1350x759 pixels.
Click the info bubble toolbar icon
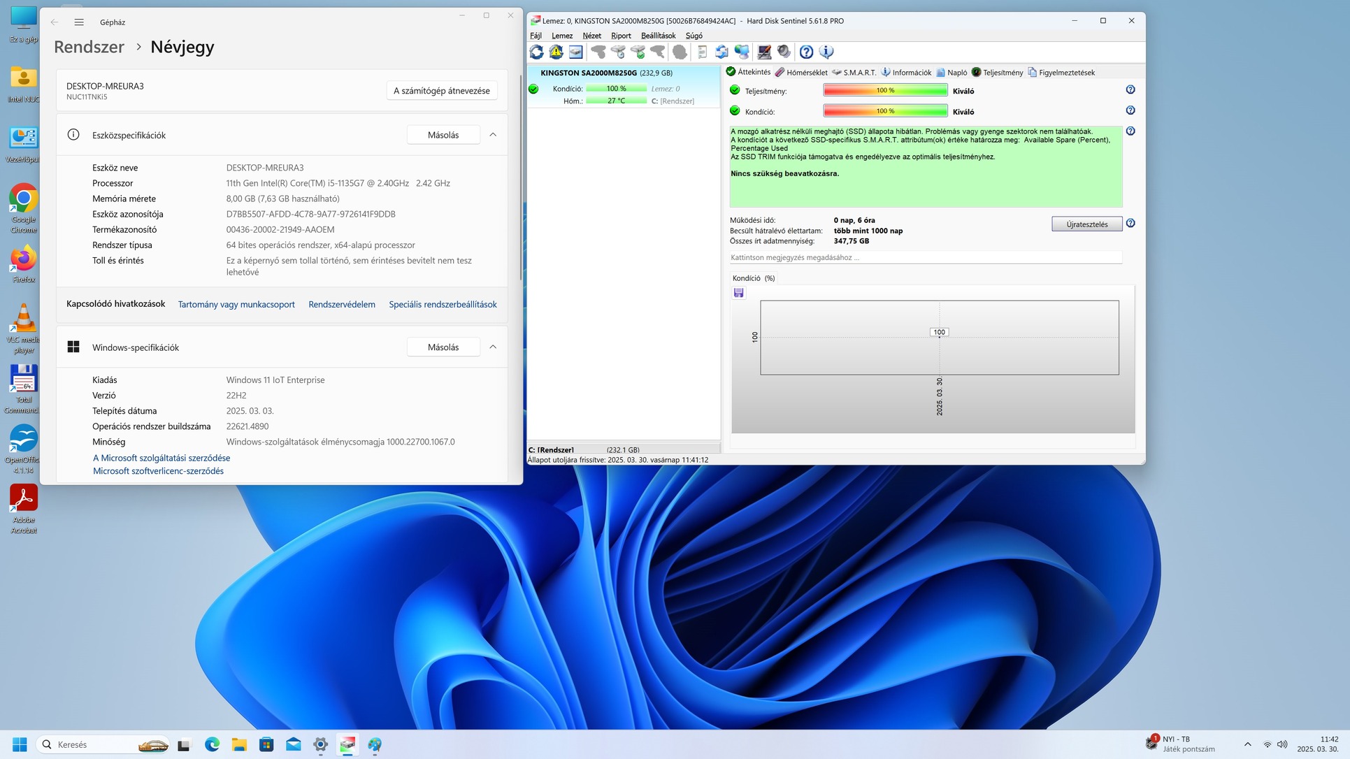826,52
